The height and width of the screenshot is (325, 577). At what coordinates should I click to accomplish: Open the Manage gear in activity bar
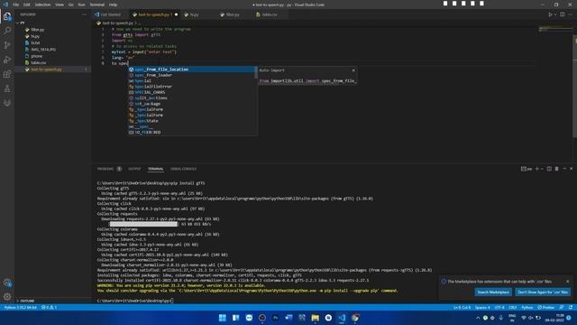point(7,297)
